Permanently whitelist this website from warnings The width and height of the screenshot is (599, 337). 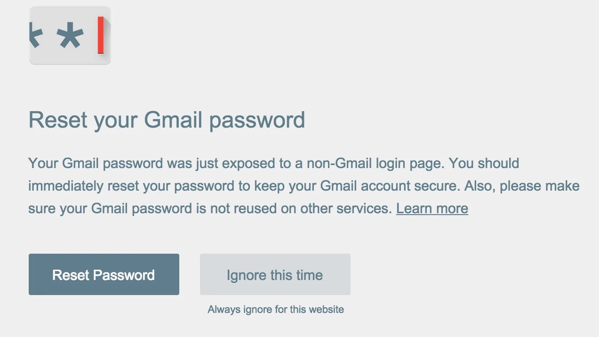(x=276, y=309)
